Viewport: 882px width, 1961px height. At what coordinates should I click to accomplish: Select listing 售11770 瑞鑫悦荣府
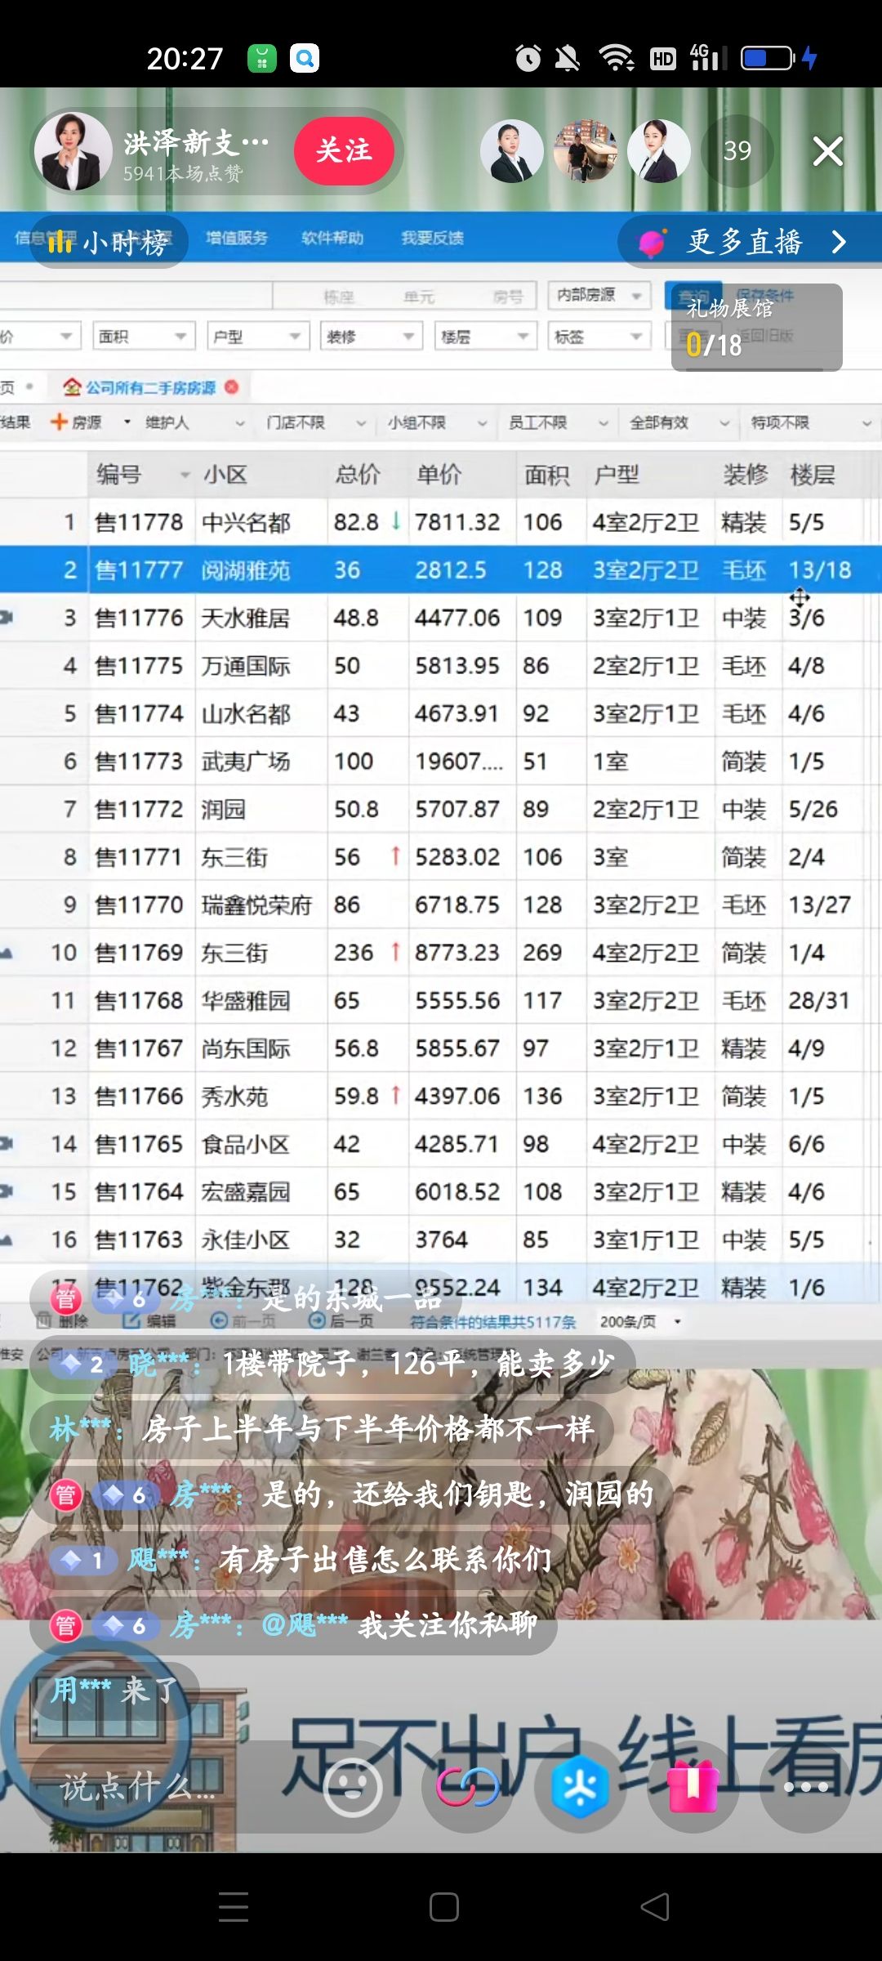point(441,905)
